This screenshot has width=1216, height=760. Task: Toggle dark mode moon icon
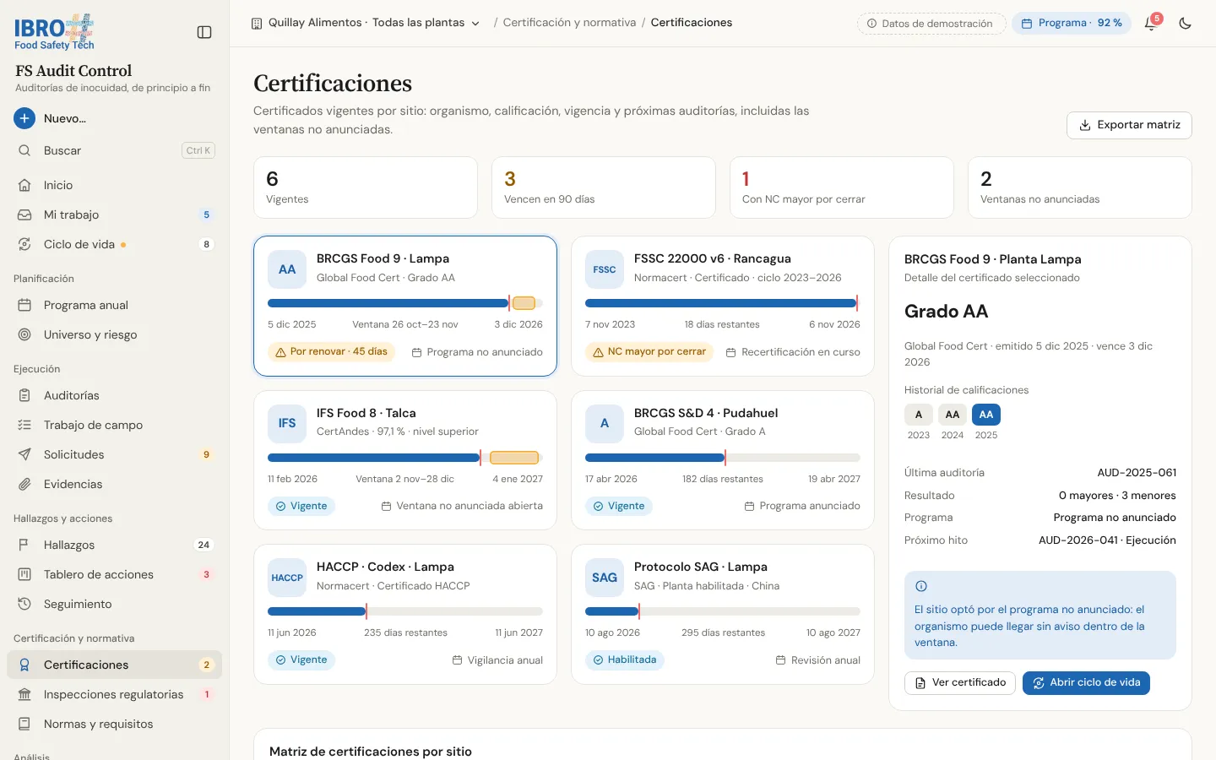pyautogui.click(x=1185, y=24)
